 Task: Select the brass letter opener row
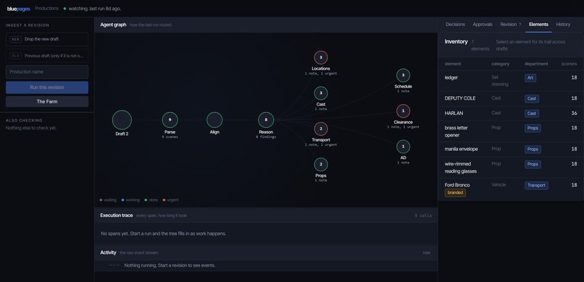pyautogui.click(x=511, y=131)
